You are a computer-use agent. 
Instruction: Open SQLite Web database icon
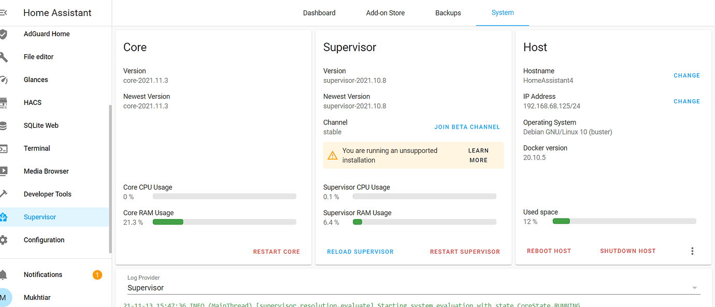pyautogui.click(x=3, y=126)
